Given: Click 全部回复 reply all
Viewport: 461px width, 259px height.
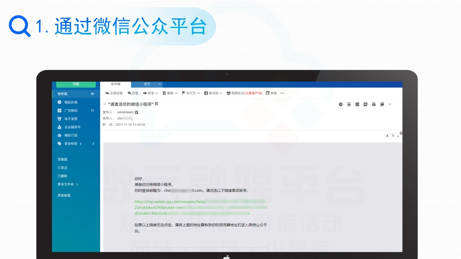Looking at the screenshot, I should point(114,93).
